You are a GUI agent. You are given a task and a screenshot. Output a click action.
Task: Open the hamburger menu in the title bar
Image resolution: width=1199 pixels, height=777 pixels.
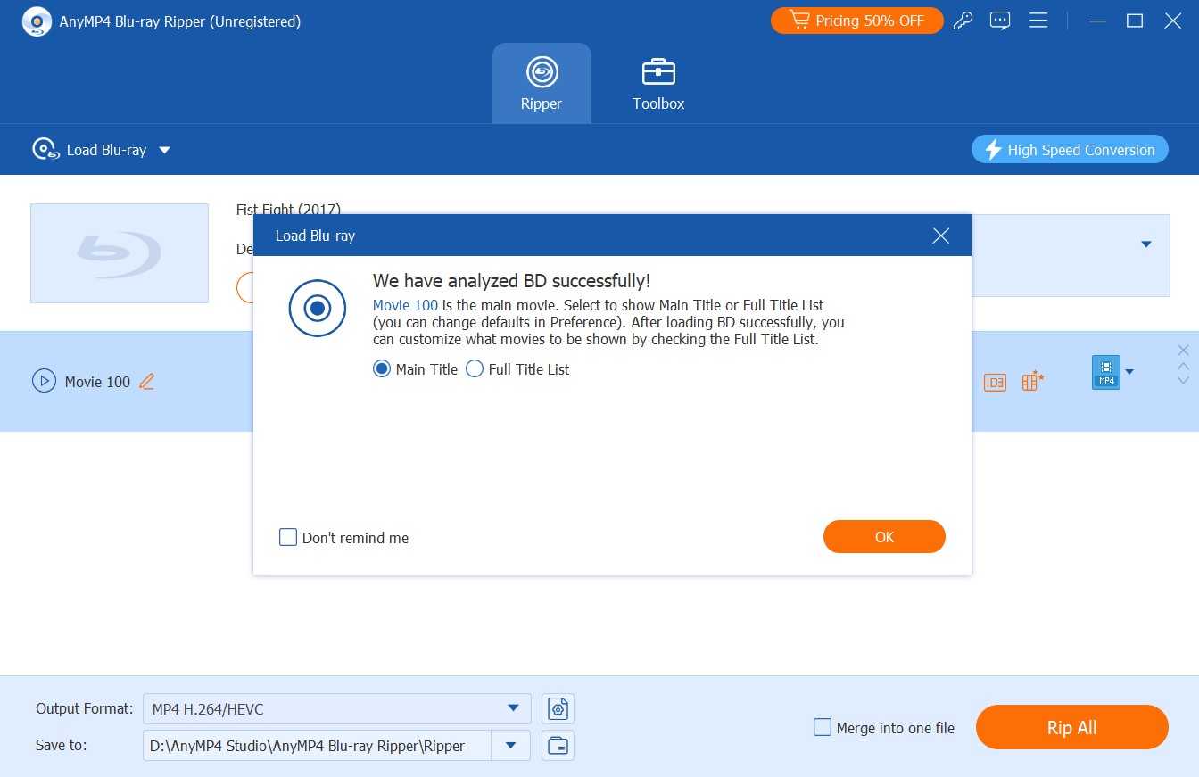point(1038,20)
